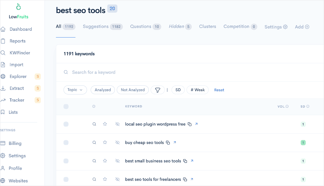This screenshot has height=186, width=324.
Task: Click the Add plus button
Action: pos(302,27)
